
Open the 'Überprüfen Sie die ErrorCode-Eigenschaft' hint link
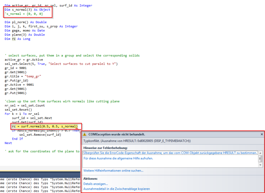(x=170, y=153)
